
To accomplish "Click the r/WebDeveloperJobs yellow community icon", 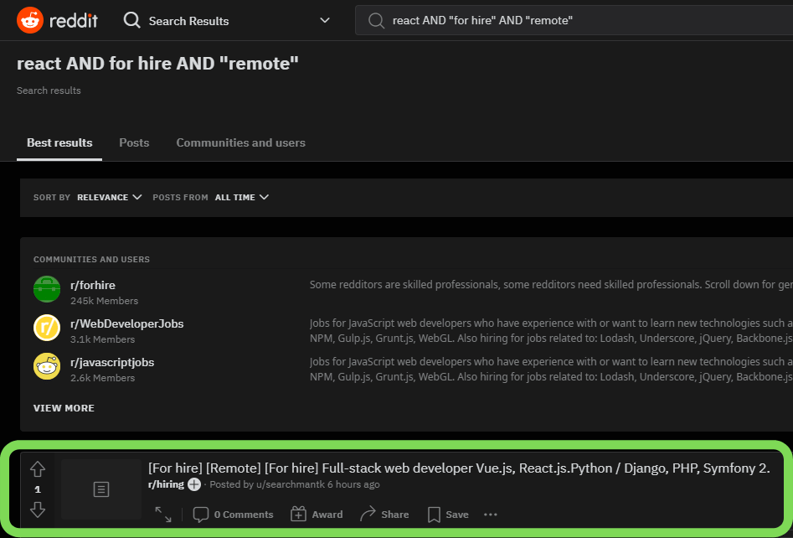I will click(47, 328).
